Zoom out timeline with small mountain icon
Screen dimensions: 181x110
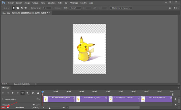point(44,108)
